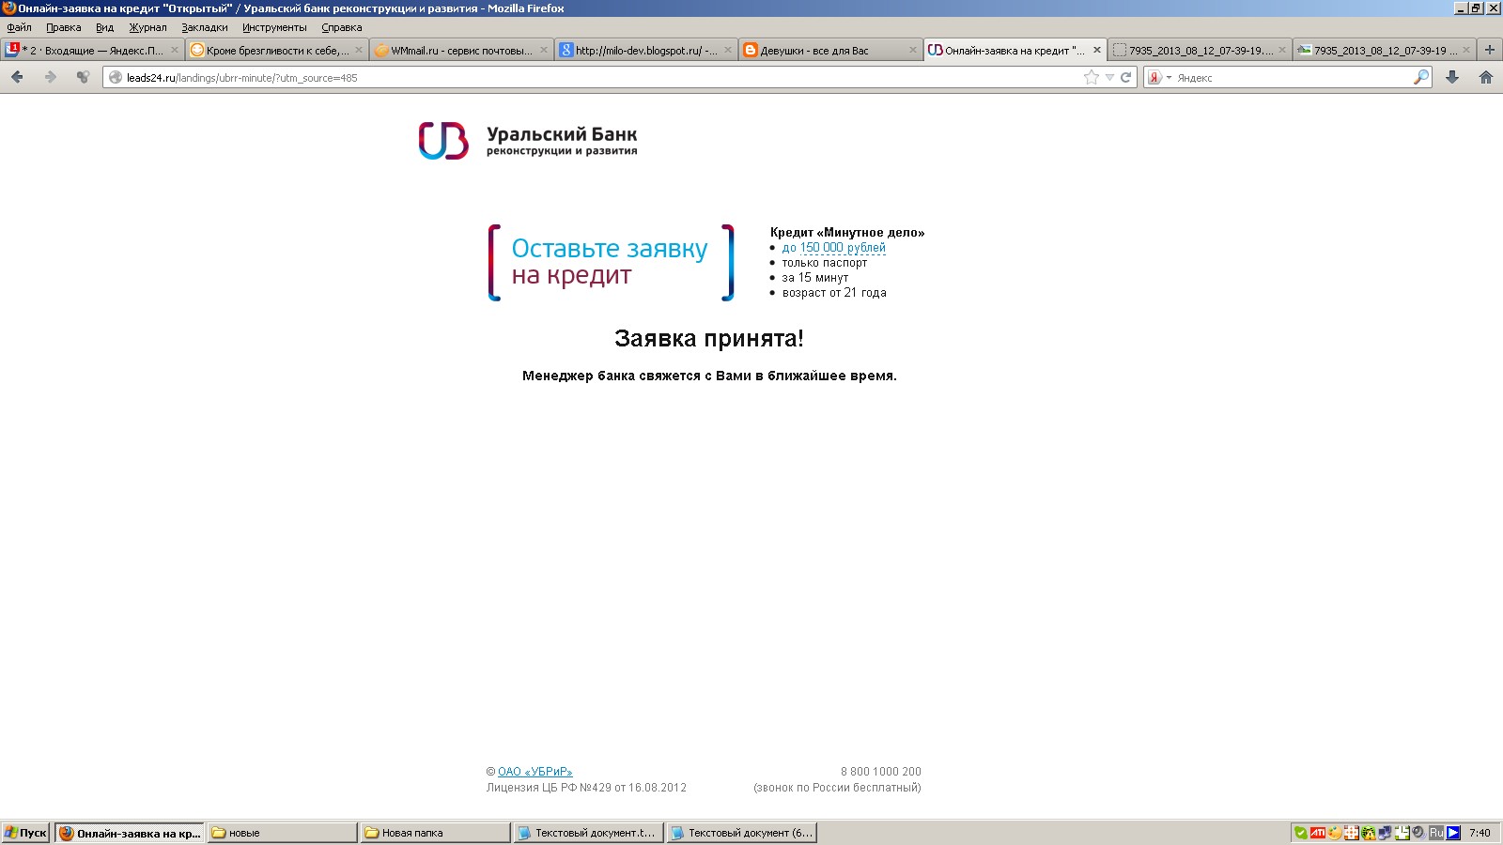Viewport: 1503px width, 845px height.
Task: Open the URL history dropdown arrow
Action: pyautogui.click(x=1109, y=77)
